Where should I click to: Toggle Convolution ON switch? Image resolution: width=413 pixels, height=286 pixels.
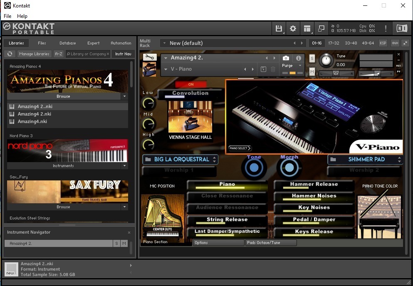coord(191,84)
